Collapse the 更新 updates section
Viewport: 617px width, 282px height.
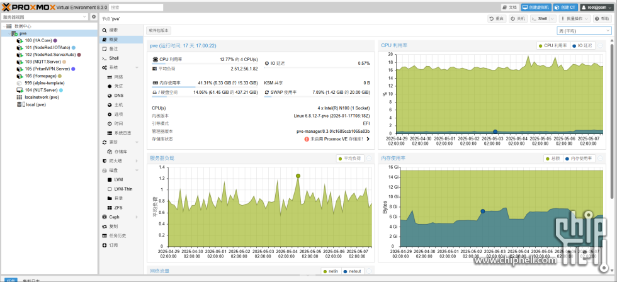pos(137,142)
